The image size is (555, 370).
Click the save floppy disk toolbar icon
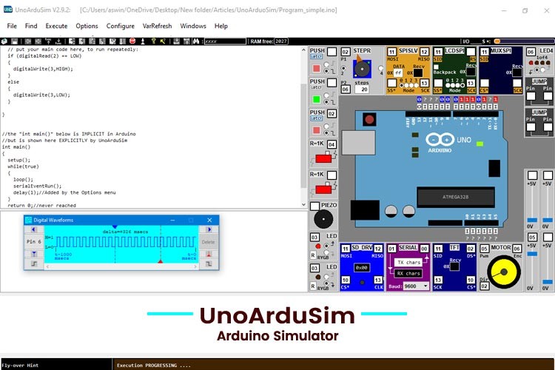pyautogui.click(x=15, y=41)
